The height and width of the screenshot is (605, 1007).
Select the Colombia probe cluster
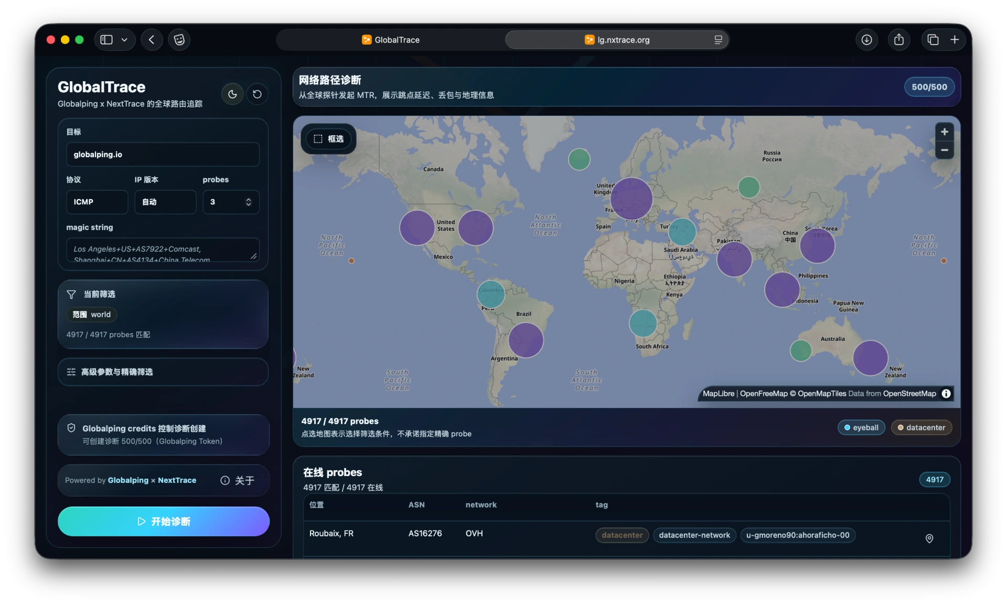tap(491, 294)
